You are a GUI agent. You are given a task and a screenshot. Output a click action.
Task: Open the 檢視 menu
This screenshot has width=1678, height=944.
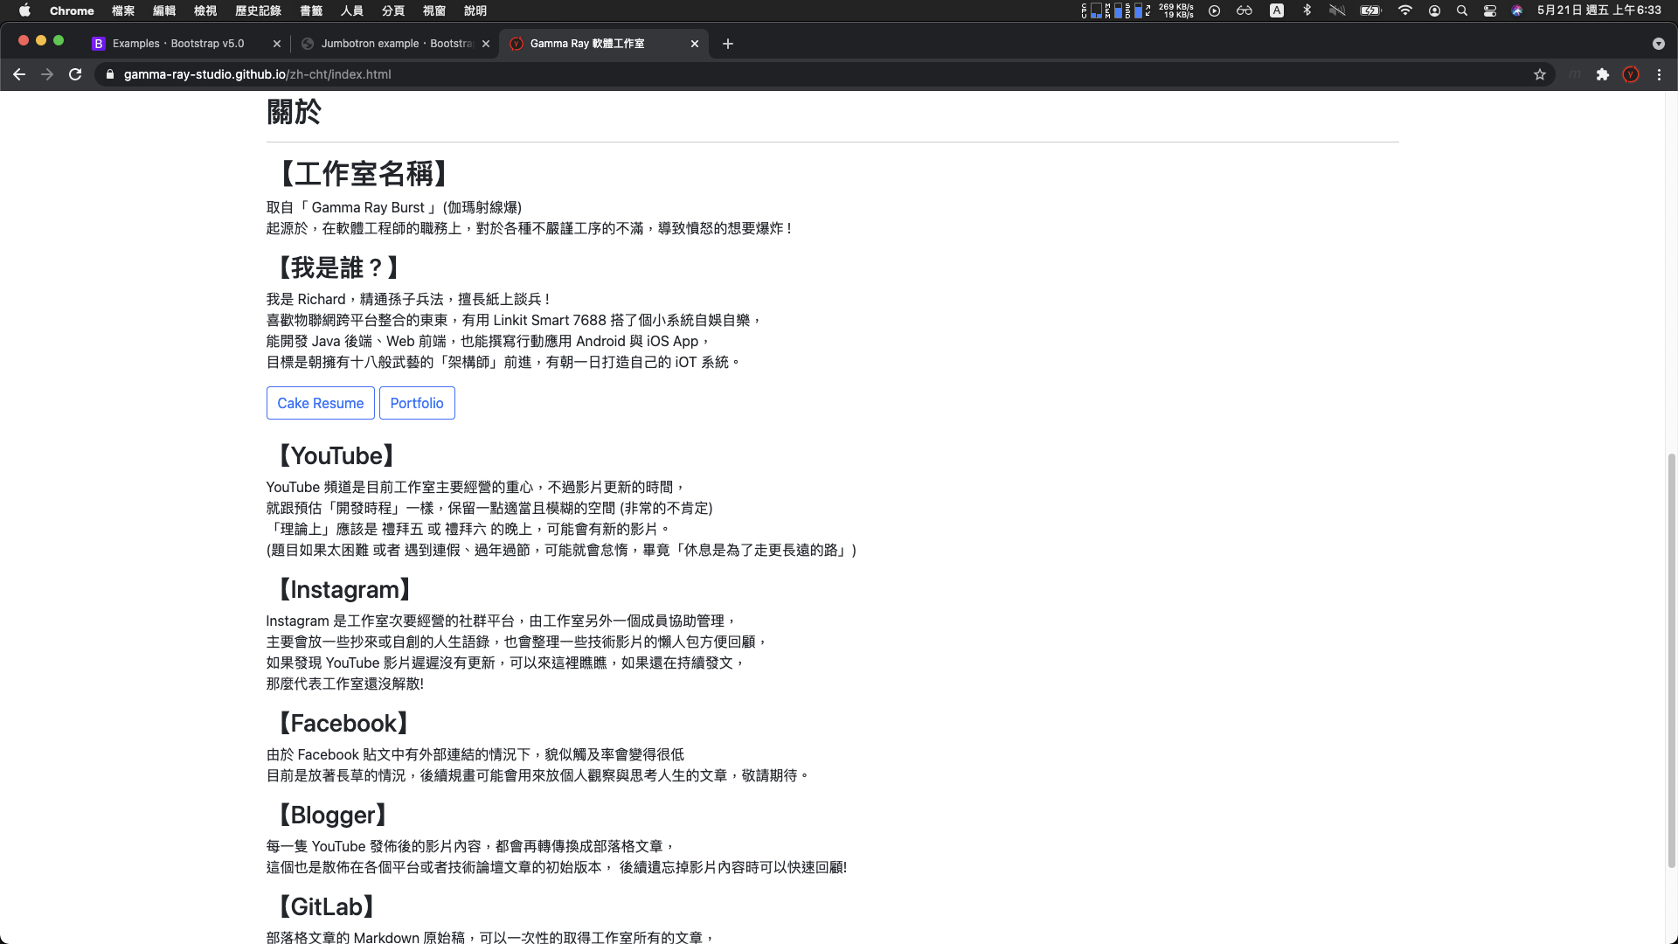point(205,10)
